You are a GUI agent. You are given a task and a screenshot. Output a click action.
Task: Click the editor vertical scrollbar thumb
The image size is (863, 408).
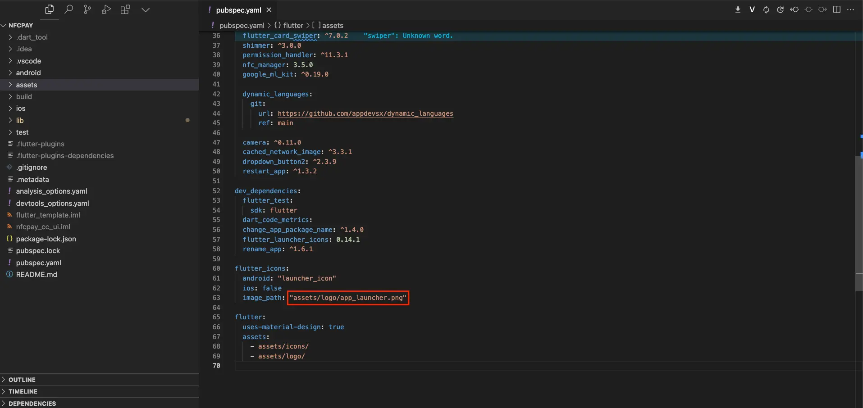click(x=859, y=223)
